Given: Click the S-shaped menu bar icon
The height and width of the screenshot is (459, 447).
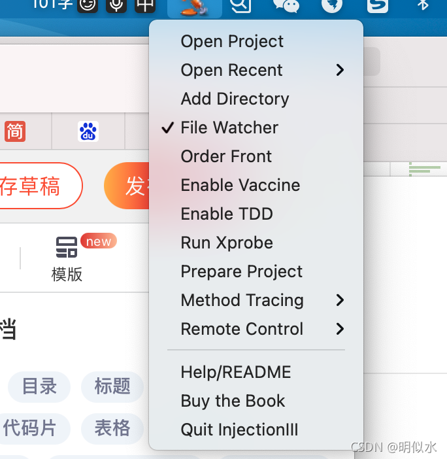Looking at the screenshot, I should click(378, 6).
